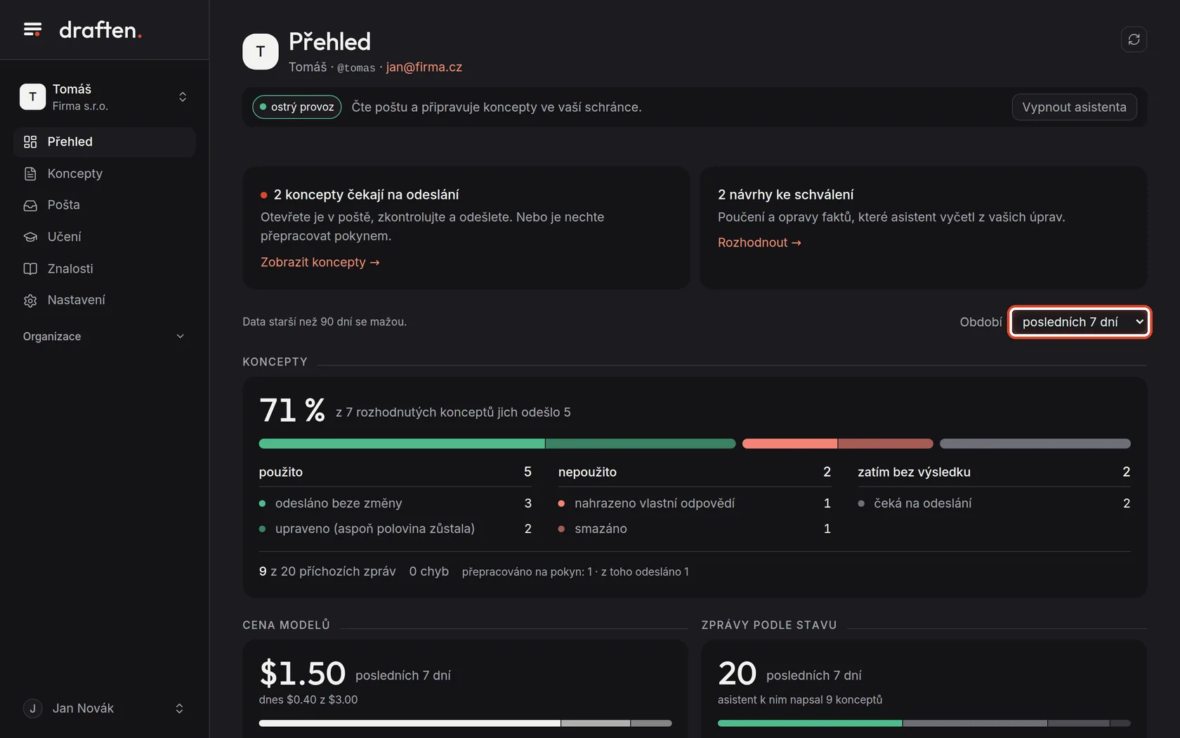Screen dimensions: 1180x738
Task: Click the Pošta inbox icon
Action: [x=30, y=205]
